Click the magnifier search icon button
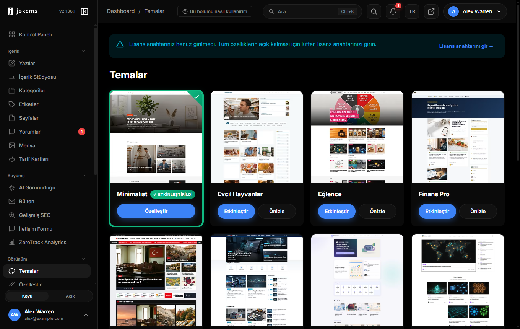The image size is (520, 329). pyautogui.click(x=374, y=11)
